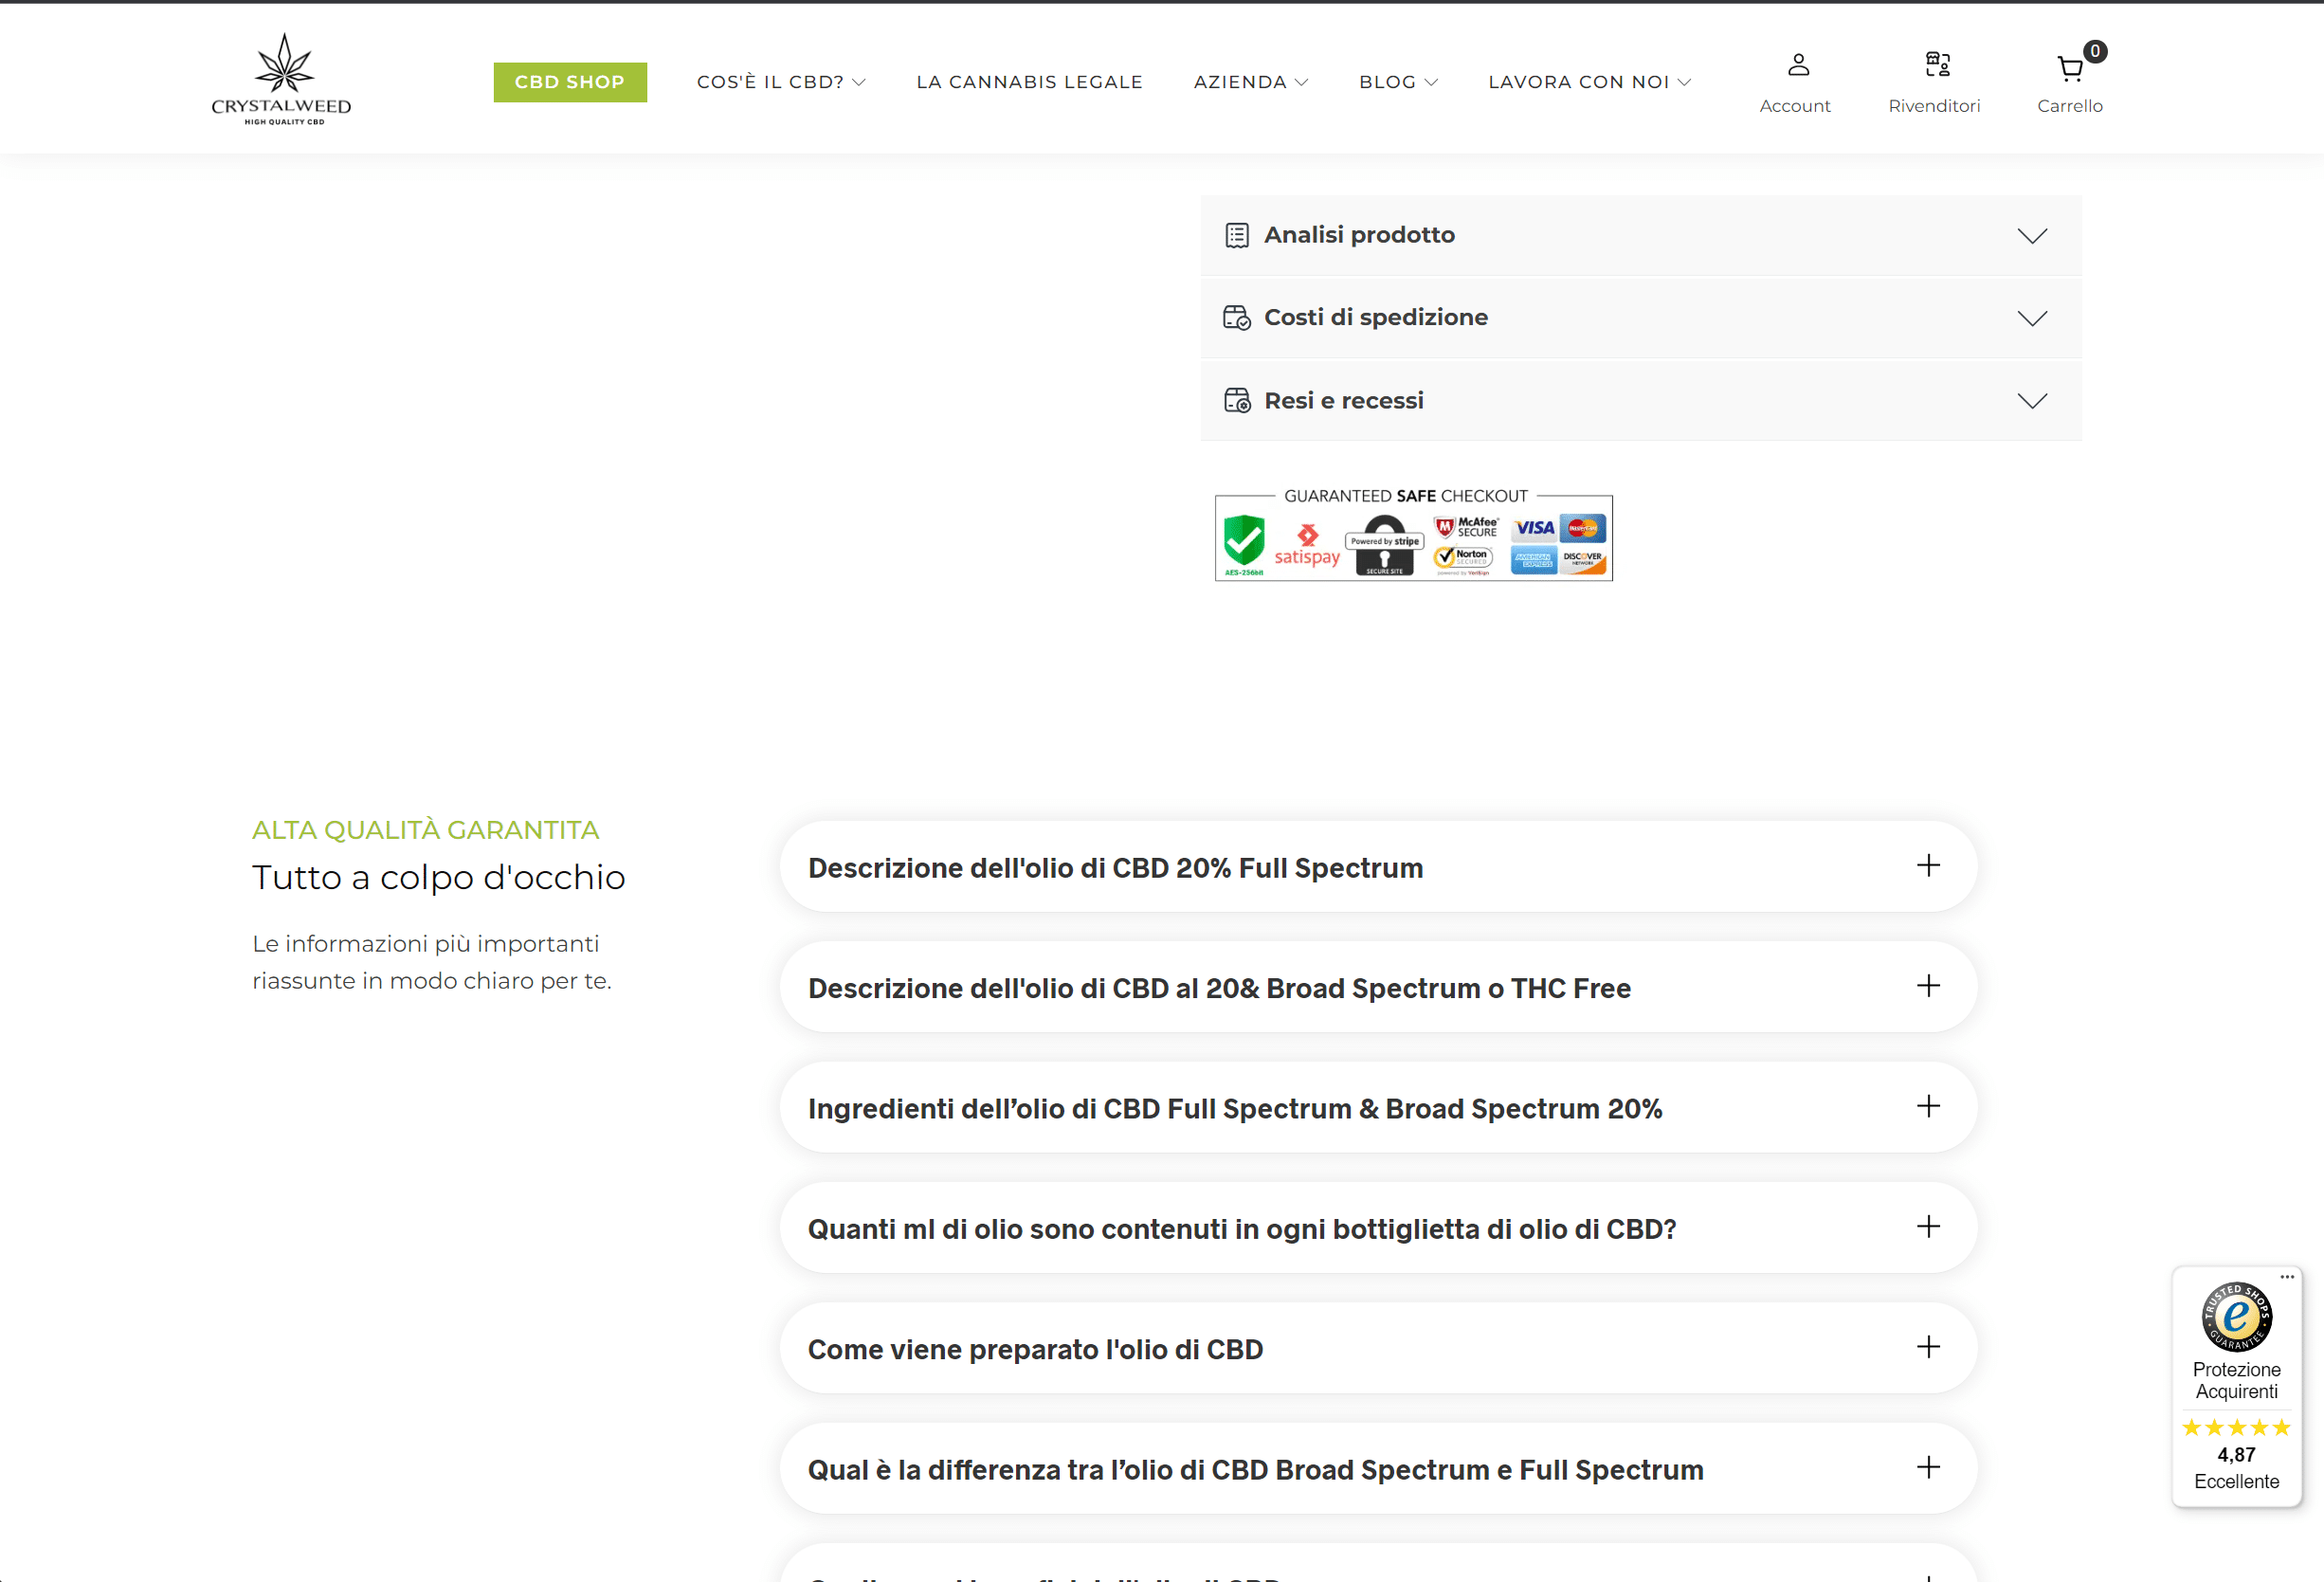Click the Analisi prodotto document icon
Viewport: 2324px width, 1582px height.
click(x=1237, y=236)
